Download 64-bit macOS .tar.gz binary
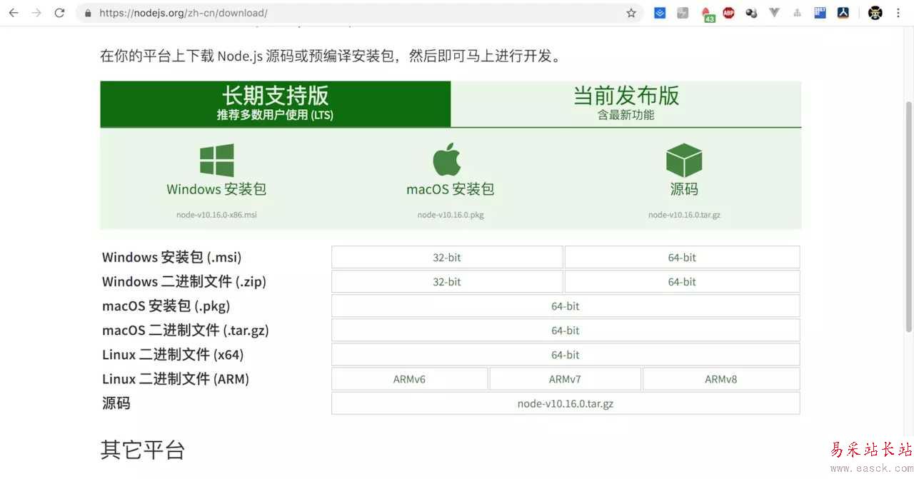The height and width of the screenshot is (479, 914). pos(566,330)
